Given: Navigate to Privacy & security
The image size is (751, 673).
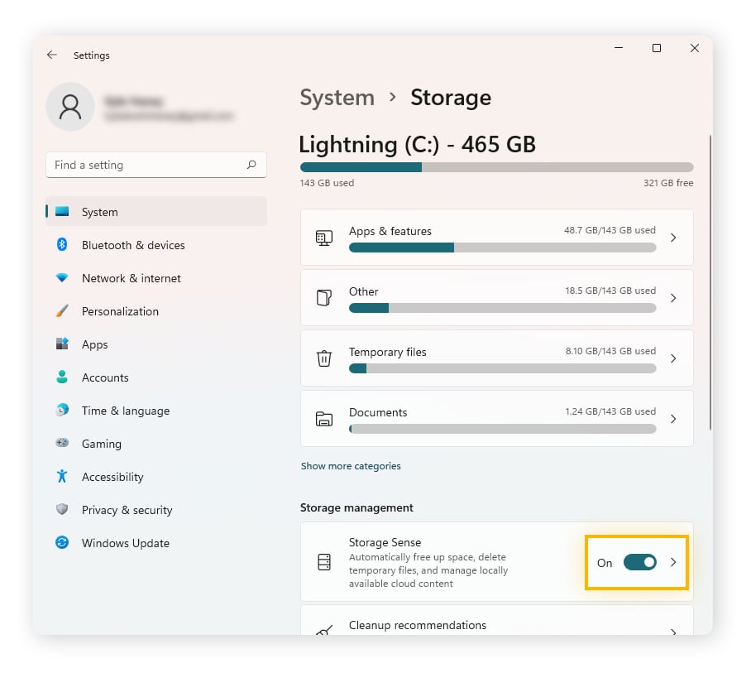Looking at the screenshot, I should [127, 510].
